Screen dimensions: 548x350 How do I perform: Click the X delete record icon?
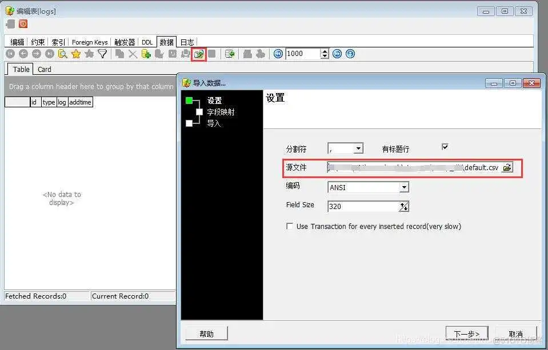coord(133,54)
